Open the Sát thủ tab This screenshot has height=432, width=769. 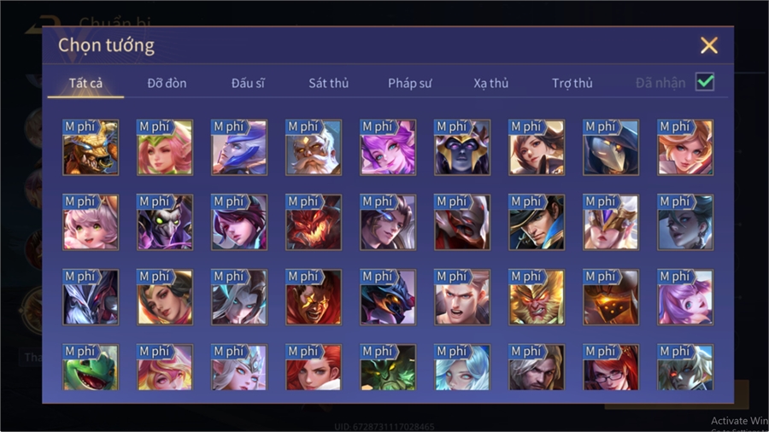329,84
